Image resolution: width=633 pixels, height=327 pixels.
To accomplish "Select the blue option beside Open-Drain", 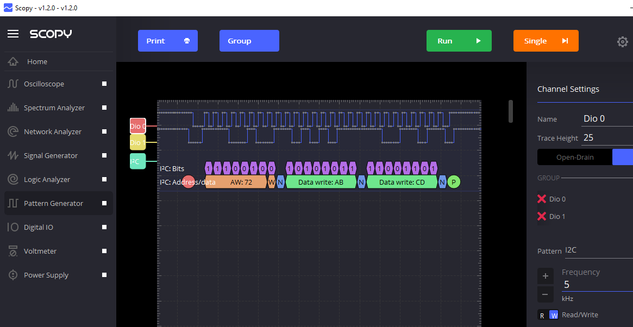I will [x=623, y=157].
